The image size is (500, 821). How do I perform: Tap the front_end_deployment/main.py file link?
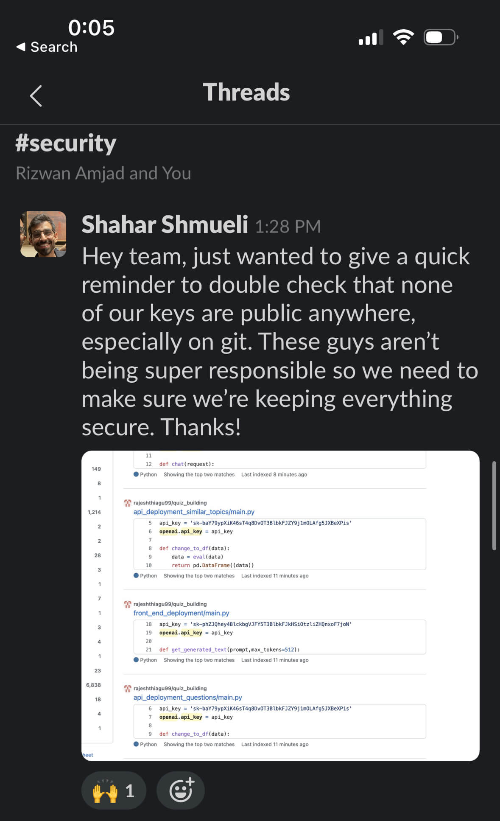181,613
